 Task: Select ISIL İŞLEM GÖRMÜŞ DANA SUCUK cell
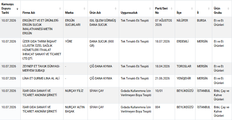[x=103, y=27]
